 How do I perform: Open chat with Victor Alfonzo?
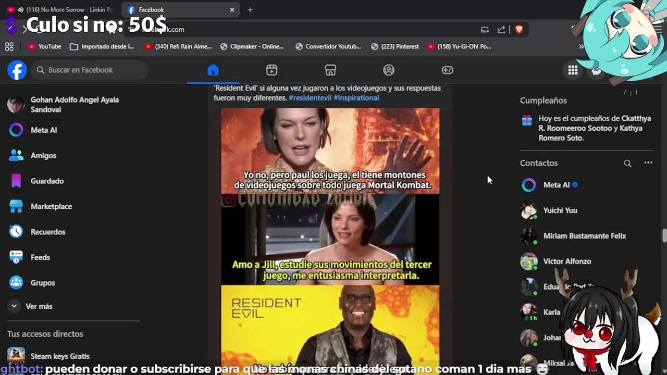point(586,261)
